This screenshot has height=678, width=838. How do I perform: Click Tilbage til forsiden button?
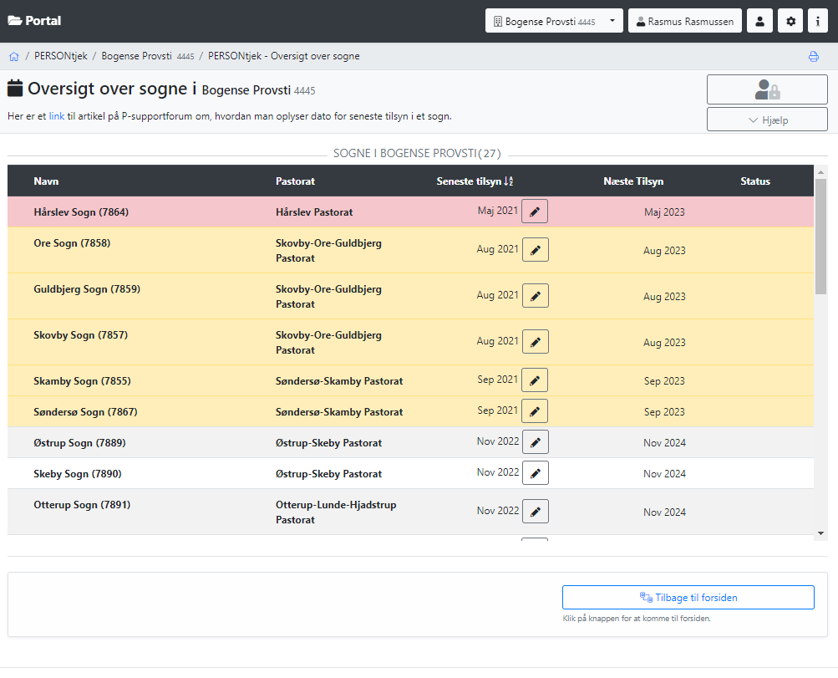click(688, 597)
